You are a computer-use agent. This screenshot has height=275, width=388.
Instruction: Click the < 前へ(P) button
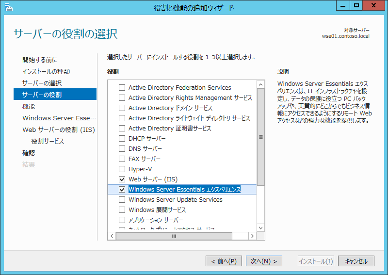point(224,261)
